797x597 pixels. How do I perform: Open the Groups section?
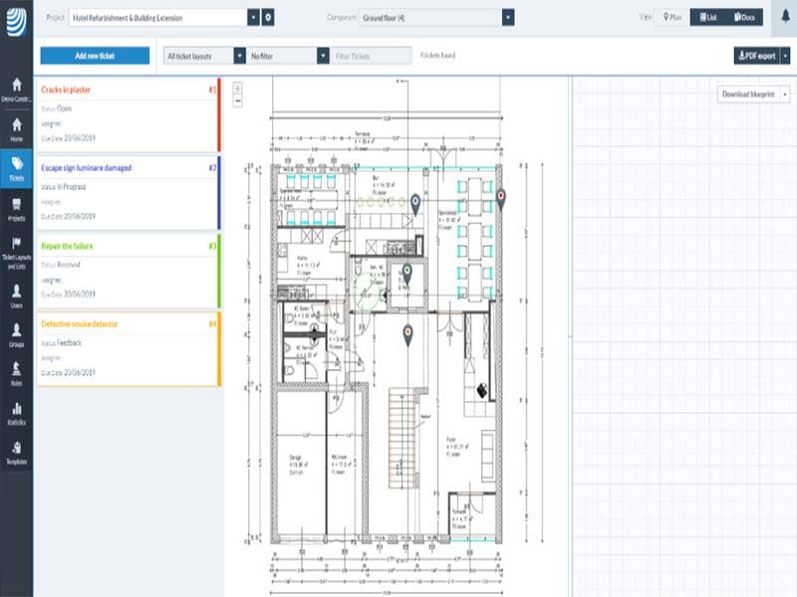tap(16, 334)
